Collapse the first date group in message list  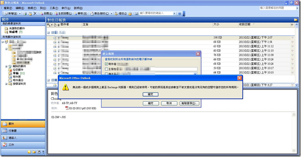point(48,33)
